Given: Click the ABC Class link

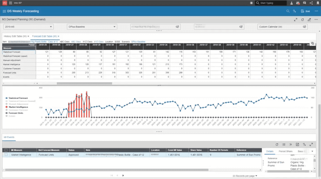Looking at the screenshot, I should [76, 42].
